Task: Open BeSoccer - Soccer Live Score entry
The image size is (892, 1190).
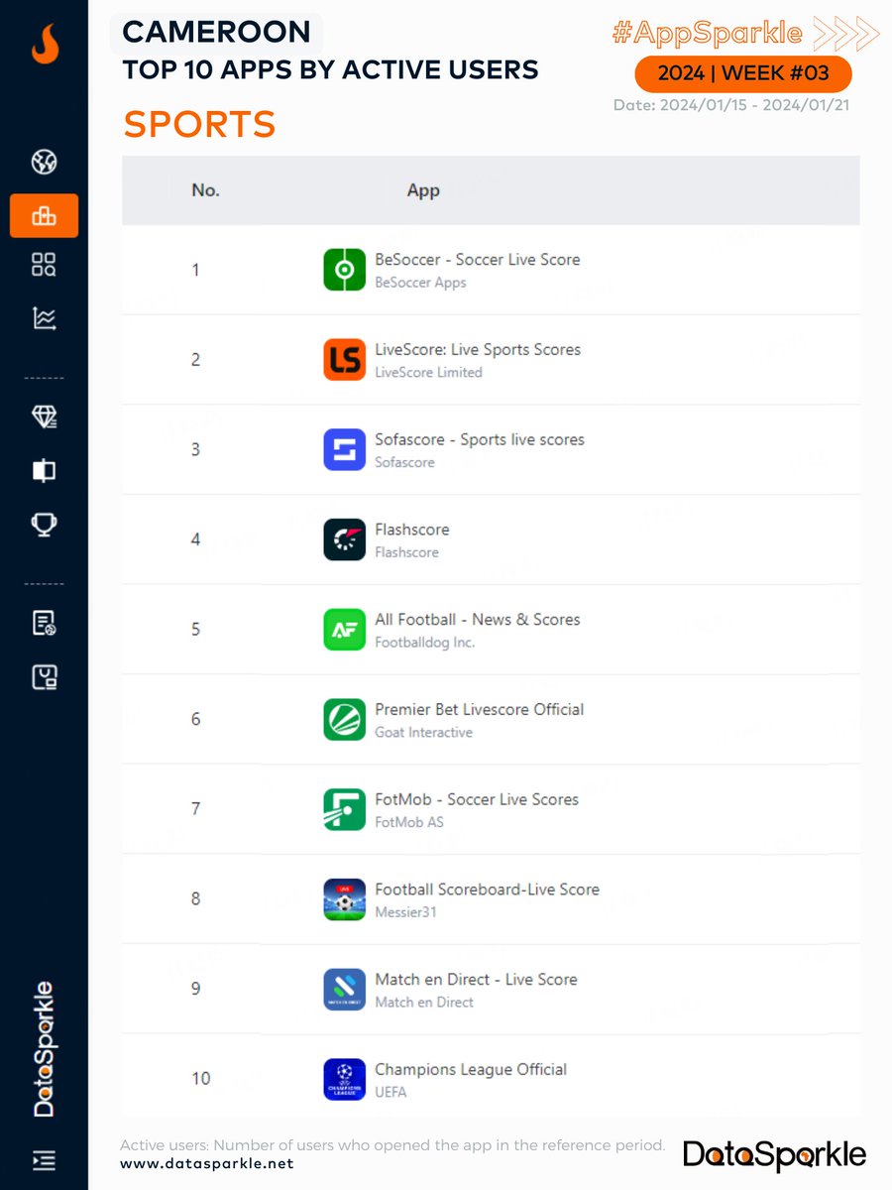Action: pos(478,259)
